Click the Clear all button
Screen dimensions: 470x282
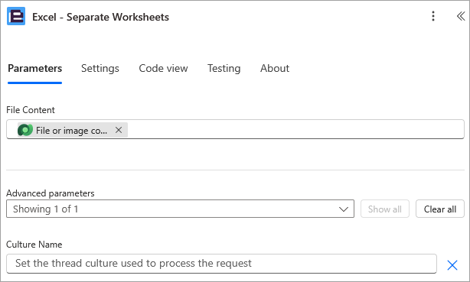[x=439, y=209]
